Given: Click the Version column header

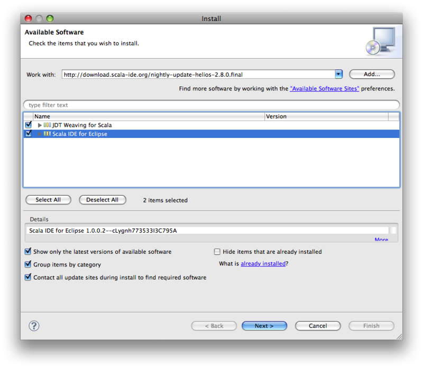Looking at the screenshot, I should click(326, 116).
